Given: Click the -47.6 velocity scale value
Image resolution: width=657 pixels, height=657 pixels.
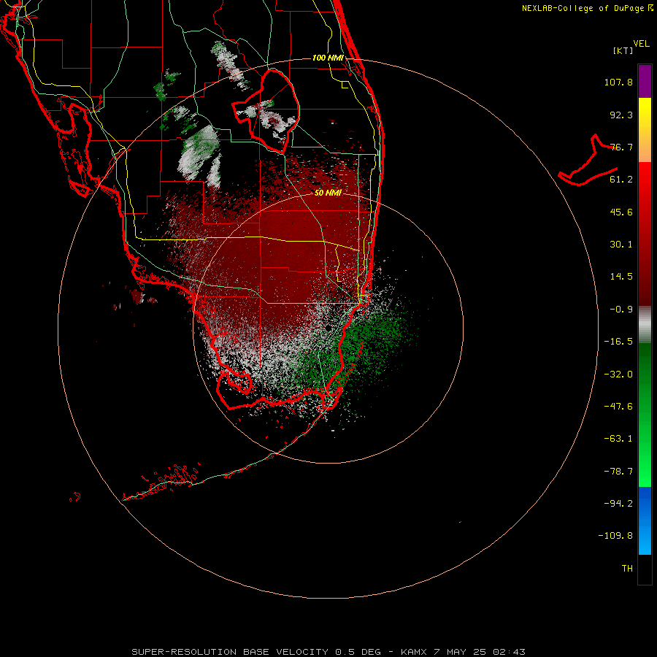Looking at the screenshot, I should [618, 407].
